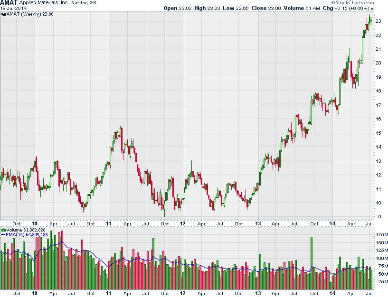Screen dimensions: 388x297
Task: Click the AMAT (Weekly) 23.00 legend
Action: pos(30,14)
